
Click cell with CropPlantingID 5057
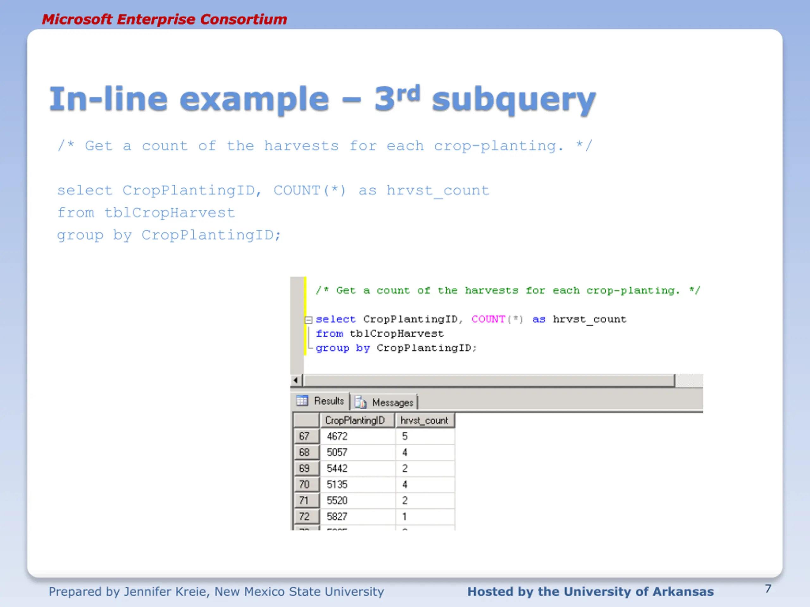[358, 452]
